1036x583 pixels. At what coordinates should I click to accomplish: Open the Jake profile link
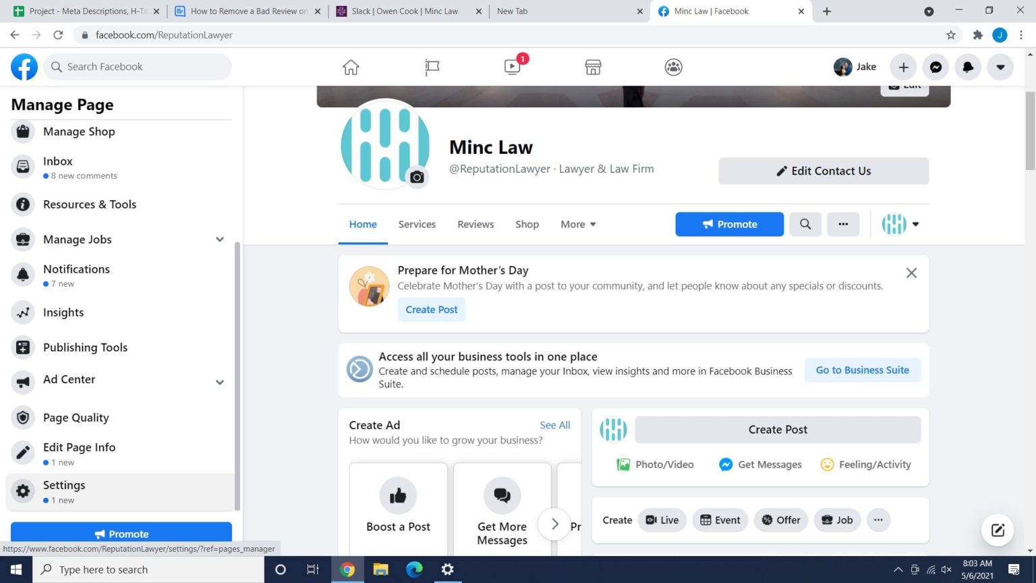pos(855,67)
